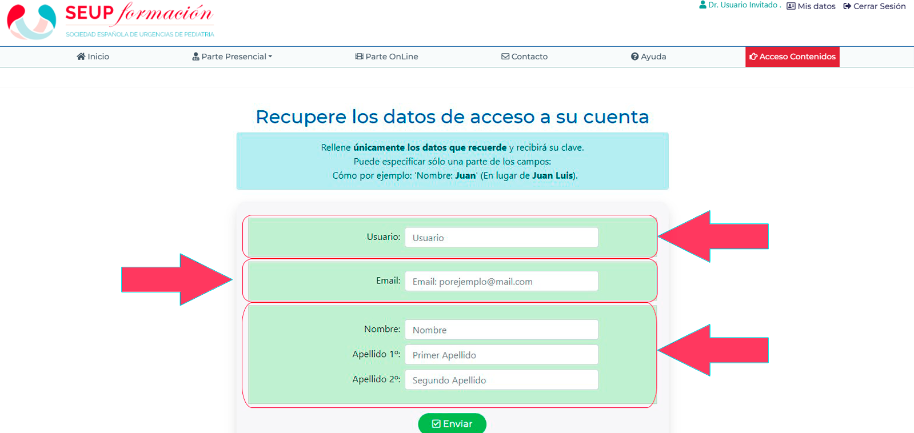
Task: Click the home icon beside Inicio
Action: pyautogui.click(x=81, y=57)
